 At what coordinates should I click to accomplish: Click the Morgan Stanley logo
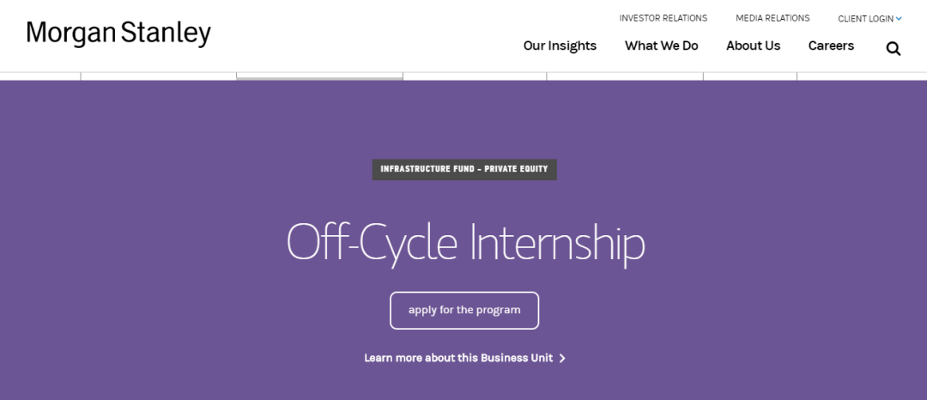click(118, 33)
